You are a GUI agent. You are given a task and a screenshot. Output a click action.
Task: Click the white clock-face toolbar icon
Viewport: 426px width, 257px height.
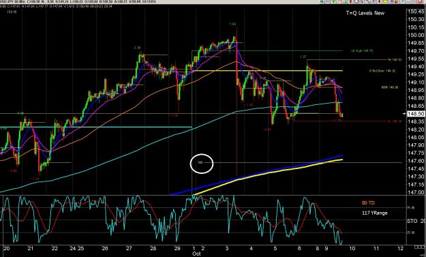[x=356, y=1]
